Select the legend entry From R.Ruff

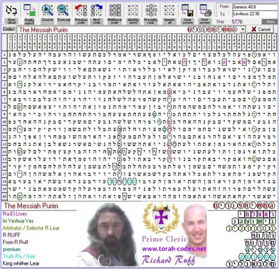pyautogui.click(x=15, y=242)
